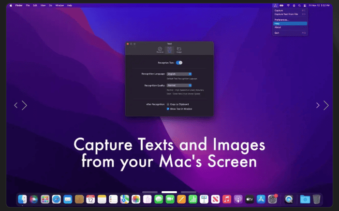Screen dimensions: 339x211
Task: Open Pages from the Dock
Action: tap(181, 199)
